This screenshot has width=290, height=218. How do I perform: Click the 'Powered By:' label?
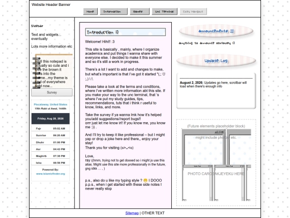click(x=50, y=170)
